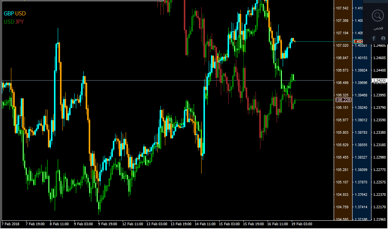Click the 12 Feb 11:00 time label

tap(133, 224)
